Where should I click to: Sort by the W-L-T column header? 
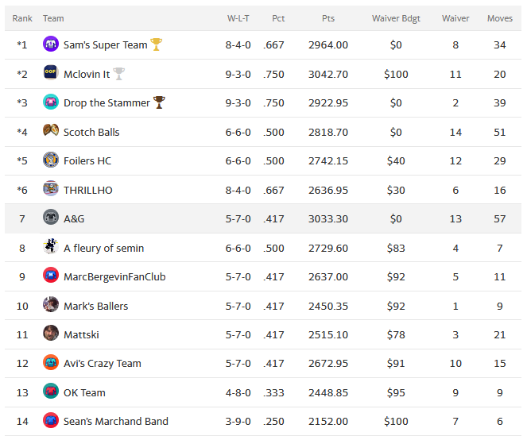(x=238, y=18)
